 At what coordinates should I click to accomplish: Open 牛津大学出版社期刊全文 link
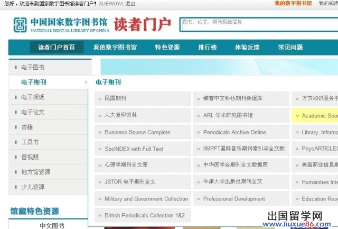click(241, 182)
